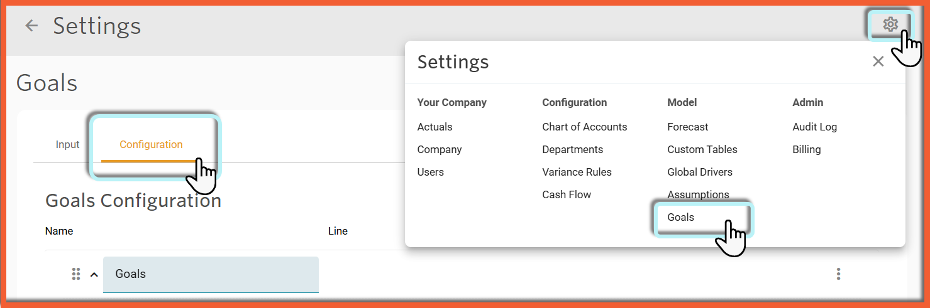Switch to the Configuration tab
Image resolution: width=930 pixels, height=308 pixels.
[151, 144]
